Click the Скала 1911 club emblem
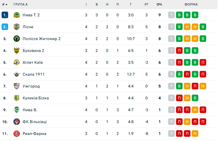218x141 pixels. 17,74
